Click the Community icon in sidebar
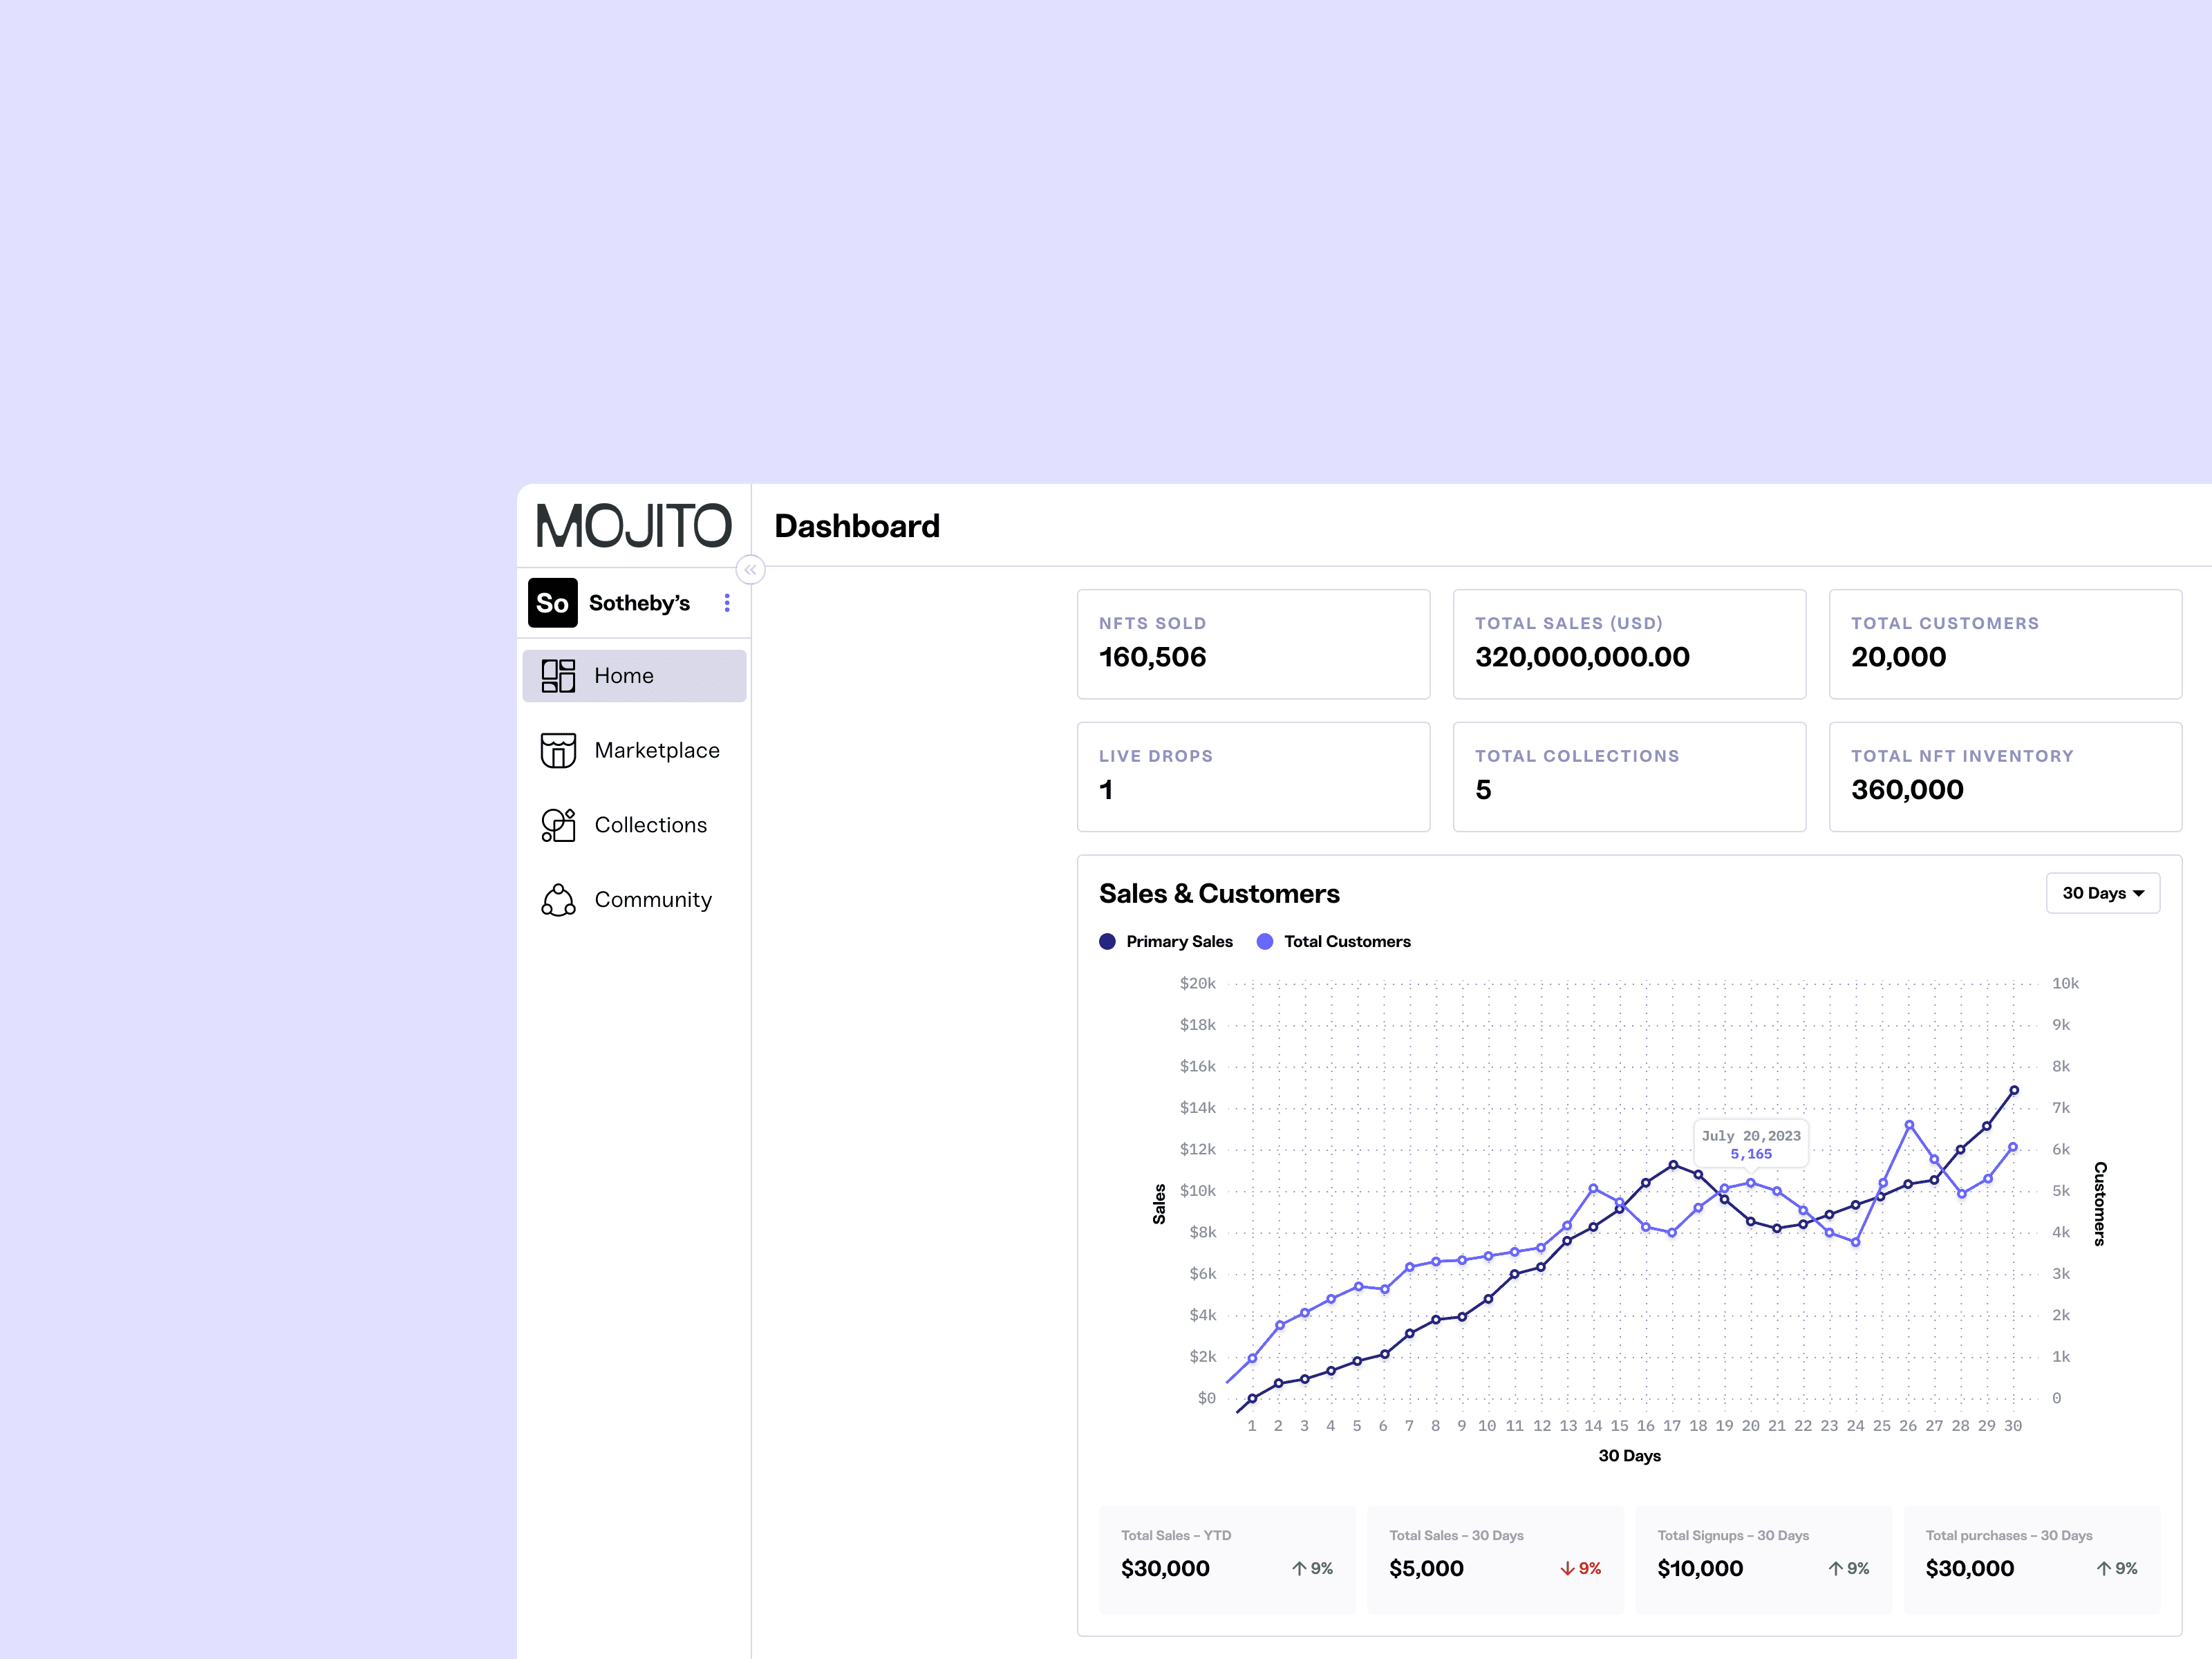2212x1659 pixels. (558, 900)
